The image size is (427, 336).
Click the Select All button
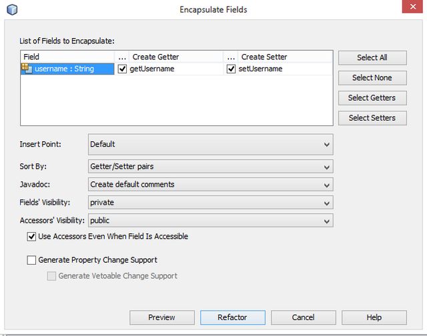pos(372,58)
